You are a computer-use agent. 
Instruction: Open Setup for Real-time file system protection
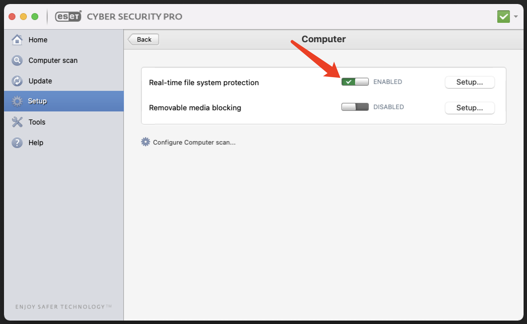[x=469, y=82]
